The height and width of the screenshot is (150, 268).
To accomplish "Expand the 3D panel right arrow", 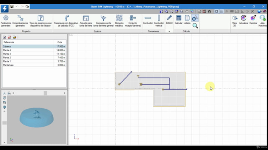I will click(64, 93).
